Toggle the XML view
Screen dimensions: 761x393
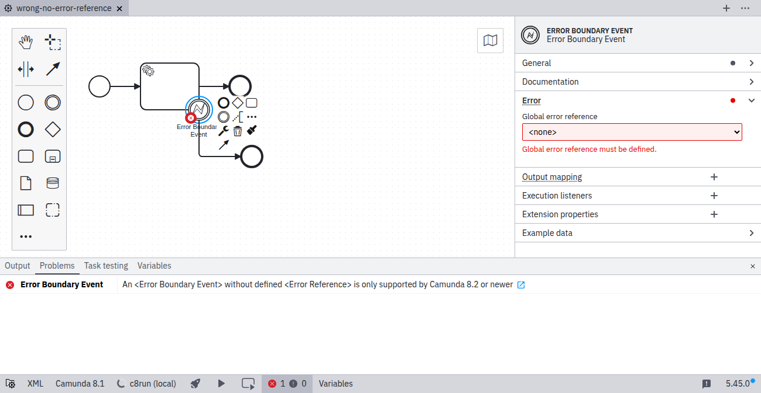coord(35,384)
